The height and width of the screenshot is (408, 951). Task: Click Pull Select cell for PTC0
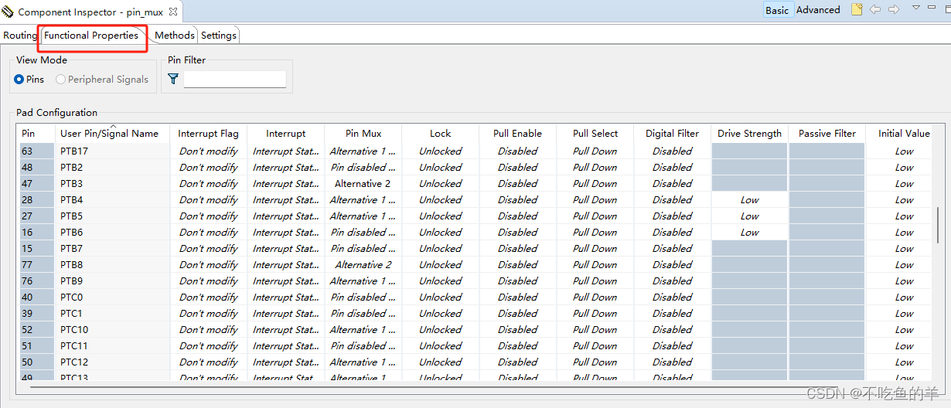595,297
